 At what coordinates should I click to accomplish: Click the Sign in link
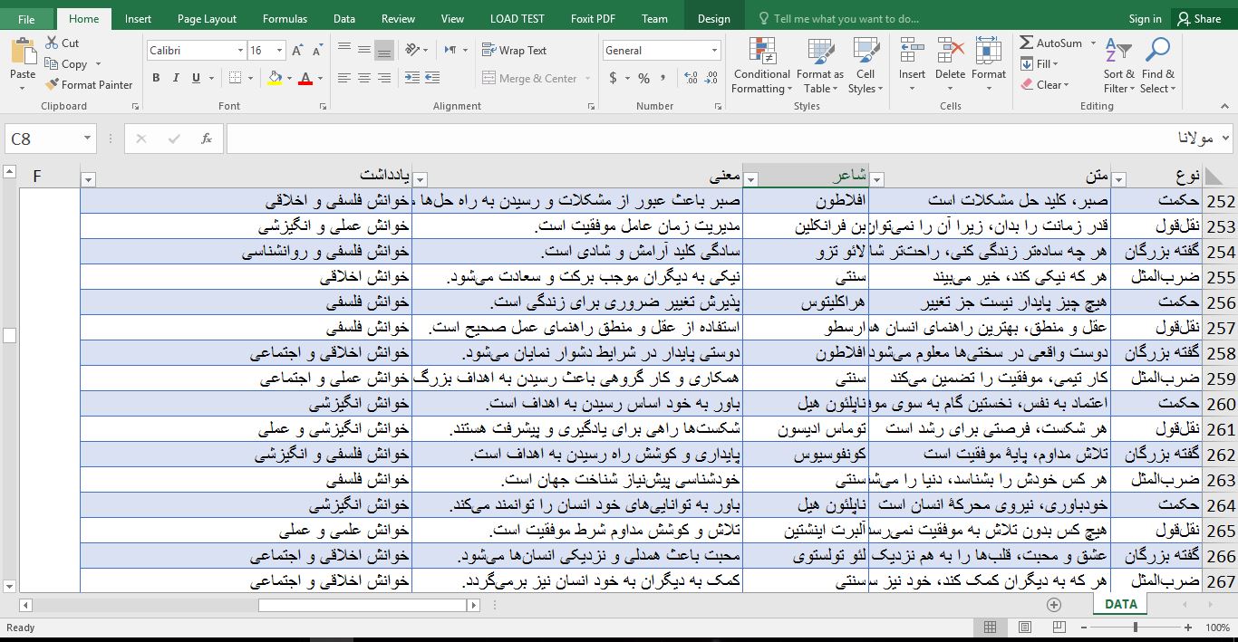coord(1145,19)
